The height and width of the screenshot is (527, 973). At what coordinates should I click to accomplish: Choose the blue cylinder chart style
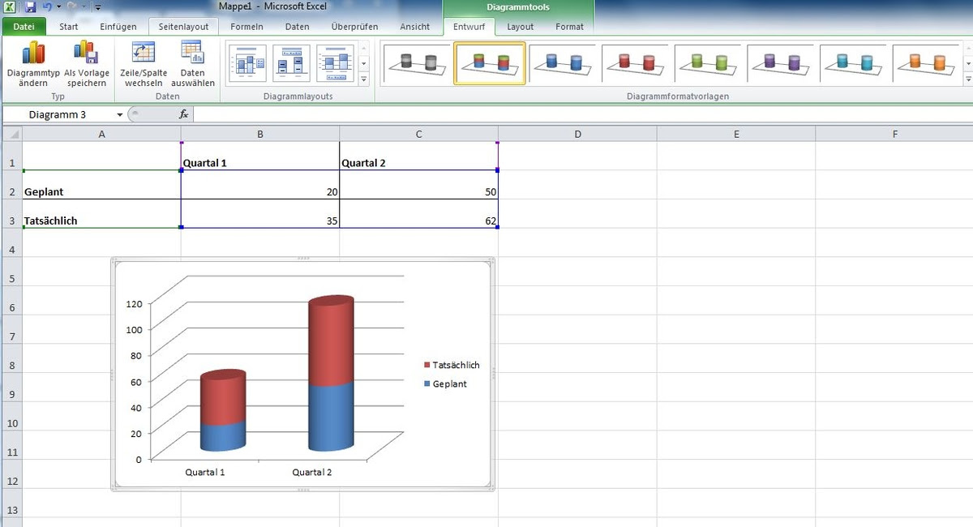click(564, 63)
